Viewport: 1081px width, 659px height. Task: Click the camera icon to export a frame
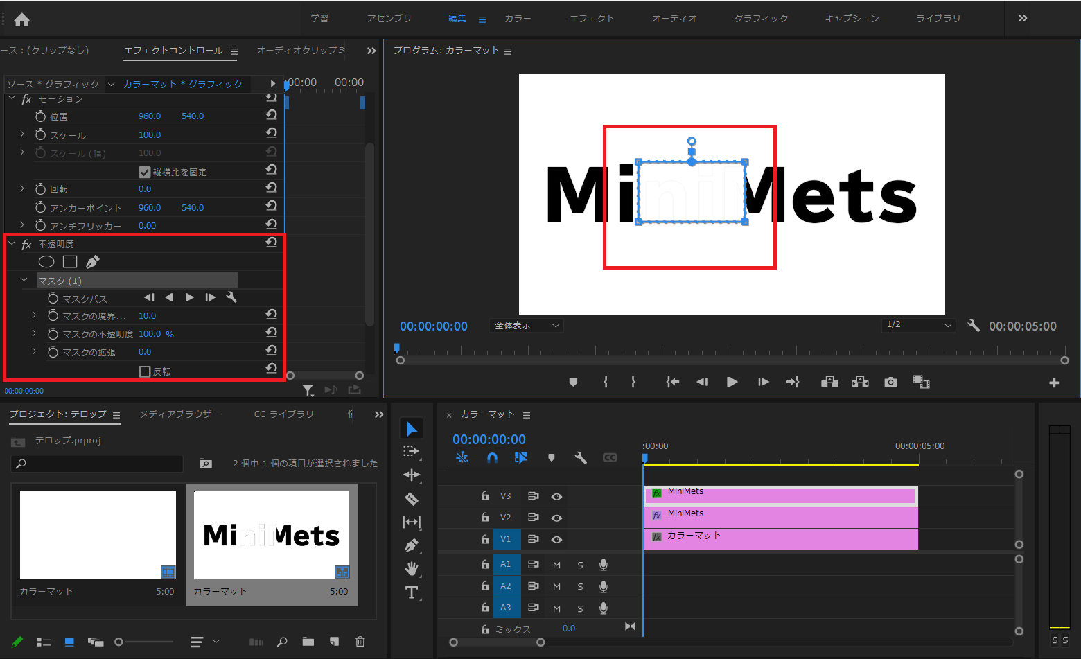click(890, 381)
